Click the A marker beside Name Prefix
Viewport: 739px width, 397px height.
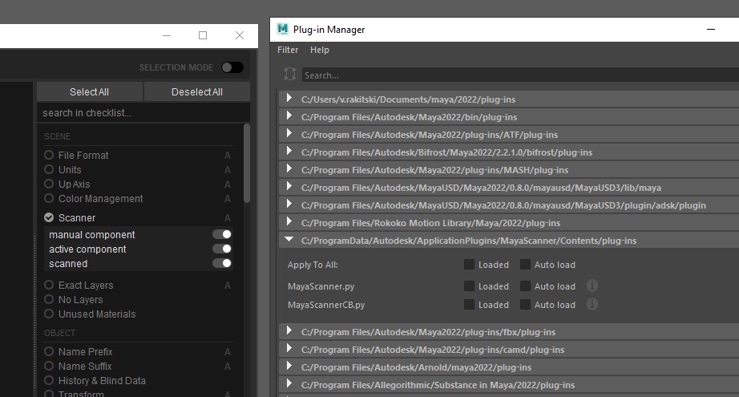point(228,352)
